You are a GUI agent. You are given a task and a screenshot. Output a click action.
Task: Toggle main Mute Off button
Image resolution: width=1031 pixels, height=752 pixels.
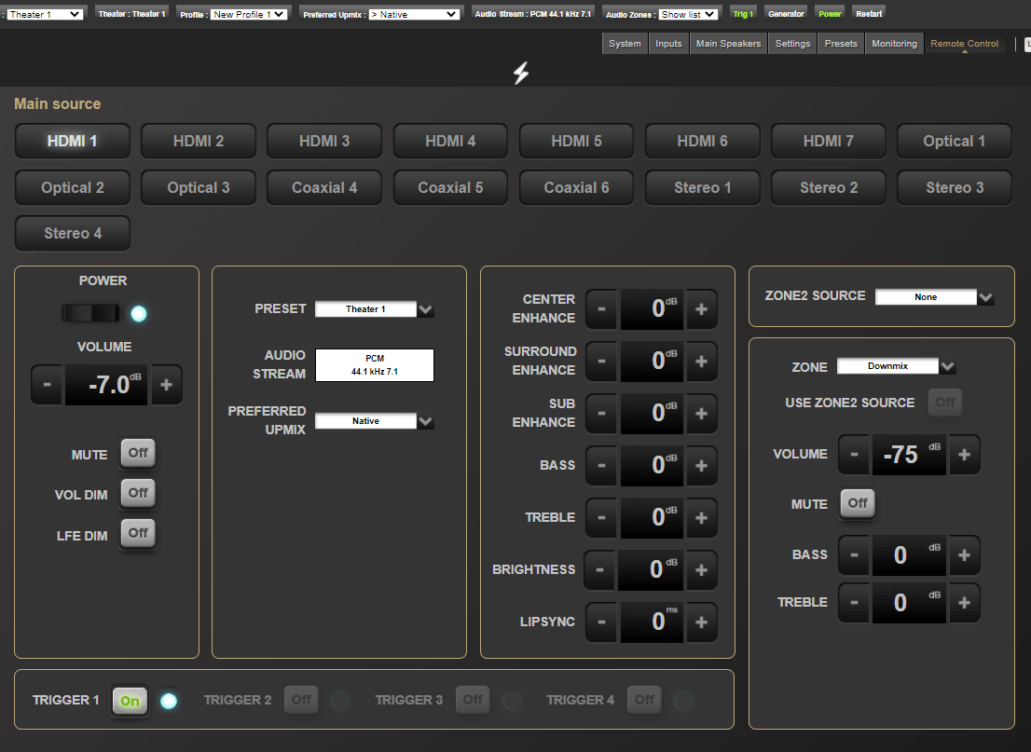(138, 454)
